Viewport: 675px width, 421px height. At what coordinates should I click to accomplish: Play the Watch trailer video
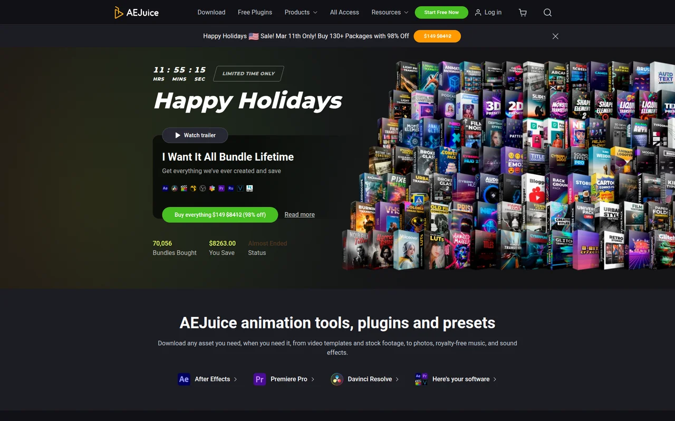point(195,135)
